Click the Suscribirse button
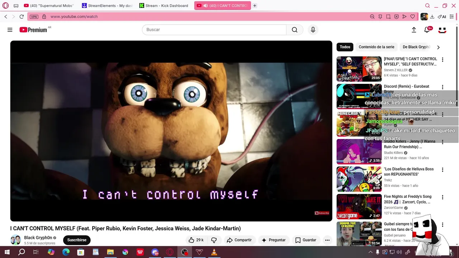Screen dimensions: 459x258 point(77,240)
